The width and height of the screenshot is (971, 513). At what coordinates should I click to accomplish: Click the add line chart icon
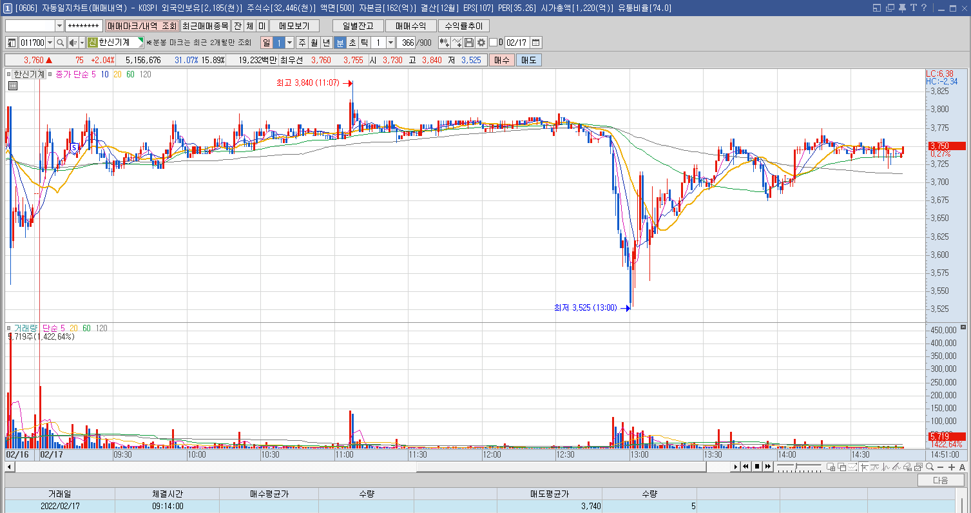[x=457, y=43]
